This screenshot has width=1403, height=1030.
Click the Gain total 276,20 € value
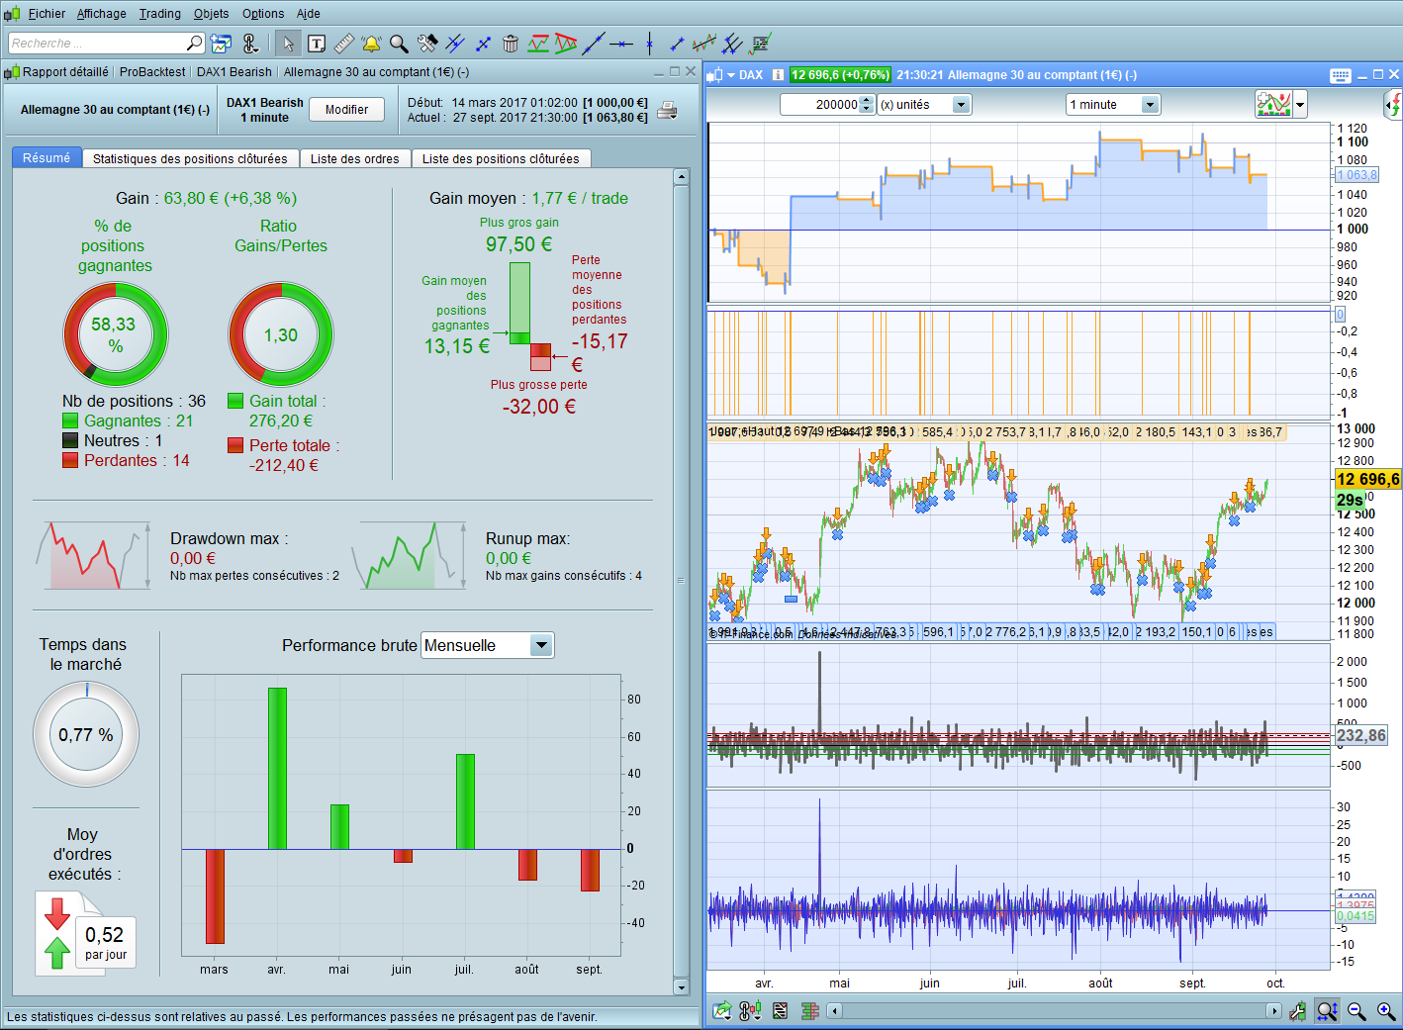point(281,421)
